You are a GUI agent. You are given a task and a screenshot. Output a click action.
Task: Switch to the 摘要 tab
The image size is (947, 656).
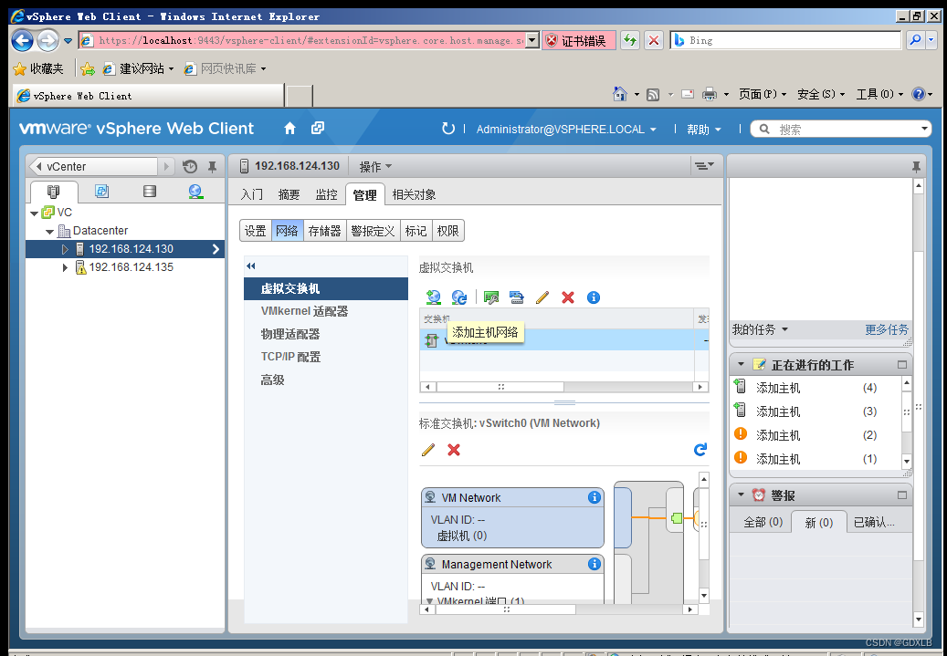tap(289, 194)
